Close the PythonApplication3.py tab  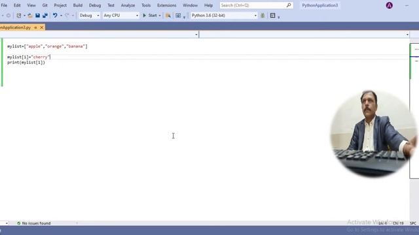click(42, 27)
